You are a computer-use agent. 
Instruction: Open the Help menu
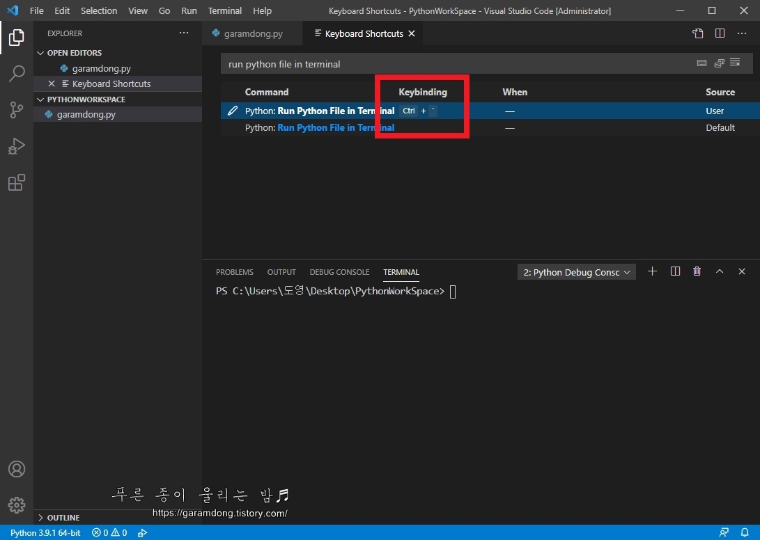(262, 10)
